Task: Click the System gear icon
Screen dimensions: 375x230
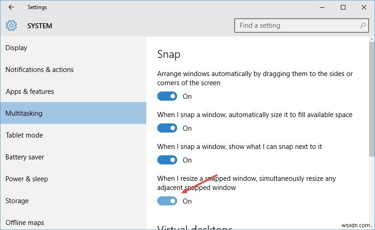Action: point(11,26)
